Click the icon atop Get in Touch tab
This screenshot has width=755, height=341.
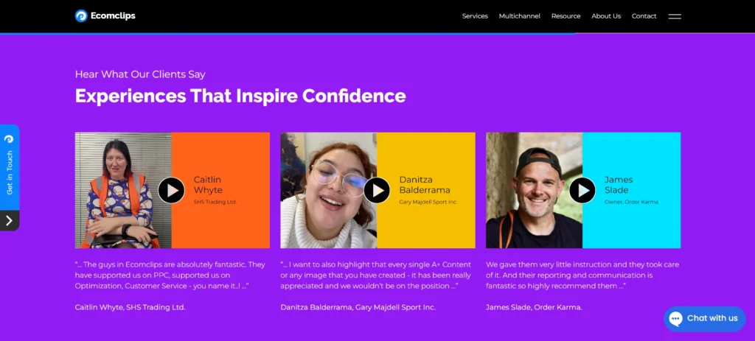pos(9,138)
